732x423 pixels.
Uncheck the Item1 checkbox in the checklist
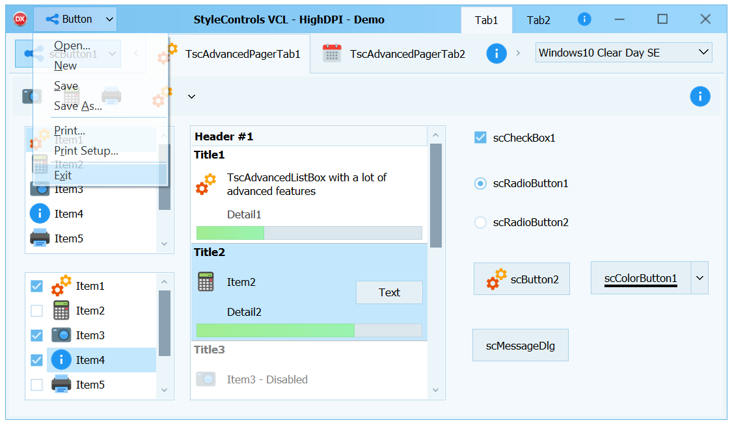click(36, 286)
